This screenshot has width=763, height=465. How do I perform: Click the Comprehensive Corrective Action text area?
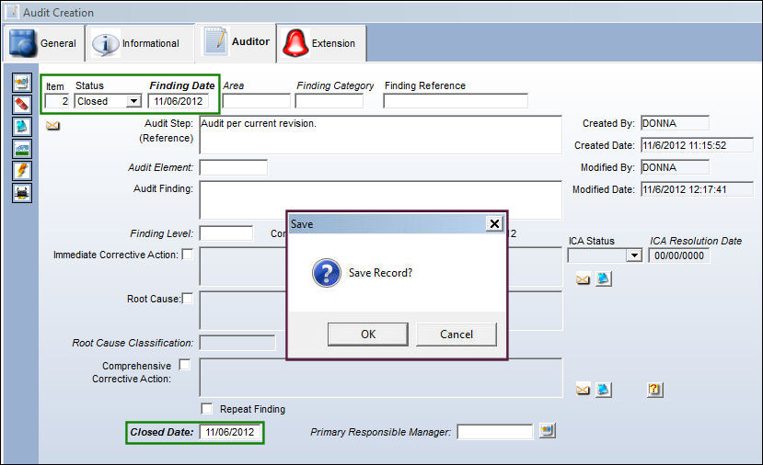[x=381, y=378]
